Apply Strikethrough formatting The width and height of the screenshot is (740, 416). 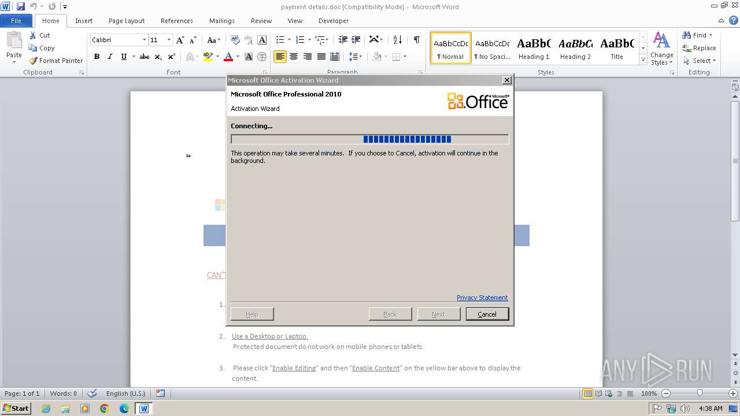pyautogui.click(x=145, y=57)
